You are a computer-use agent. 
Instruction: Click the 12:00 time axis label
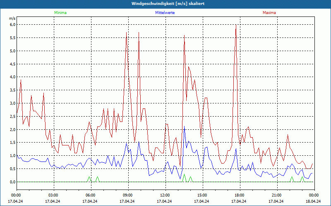pyautogui.click(x=165, y=195)
